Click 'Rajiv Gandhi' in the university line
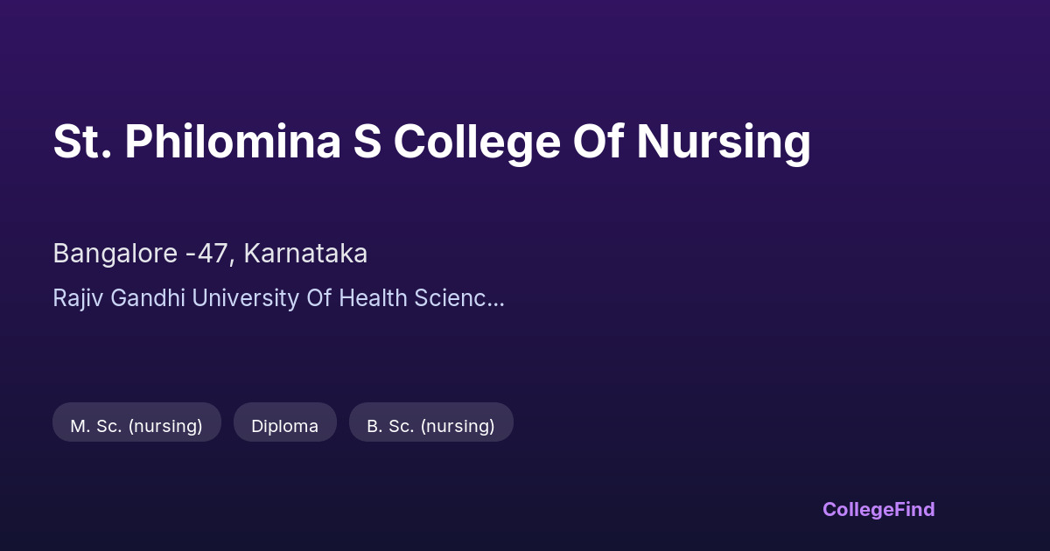 [x=119, y=298]
